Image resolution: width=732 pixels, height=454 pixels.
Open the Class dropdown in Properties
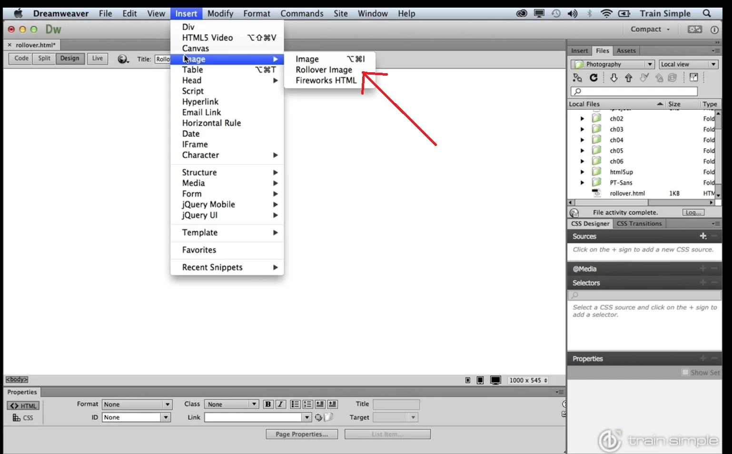tap(232, 404)
